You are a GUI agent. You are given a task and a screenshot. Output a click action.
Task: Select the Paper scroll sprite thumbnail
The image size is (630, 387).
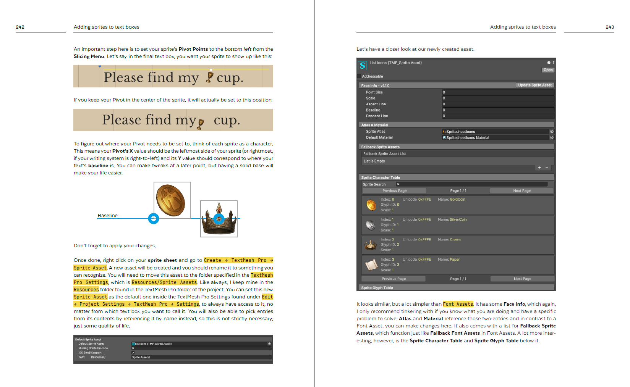click(371, 264)
